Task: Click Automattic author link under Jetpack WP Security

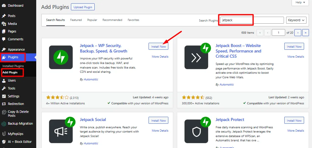Action: click(x=91, y=79)
